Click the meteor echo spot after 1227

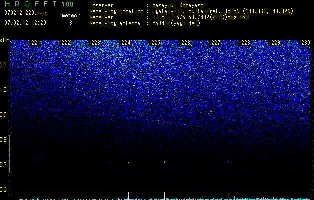pyautogui.click(x=228, y=161)
